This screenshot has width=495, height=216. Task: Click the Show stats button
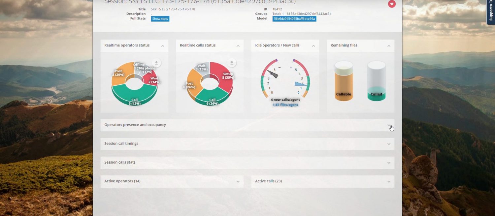[160, 19]
